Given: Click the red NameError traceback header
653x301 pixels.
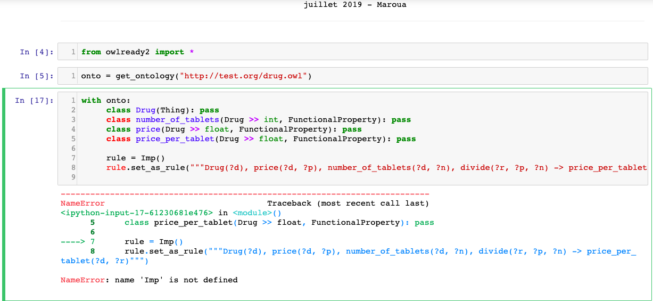Looking at the screenshot, I should pyautogui.click(x=83, y=204).
